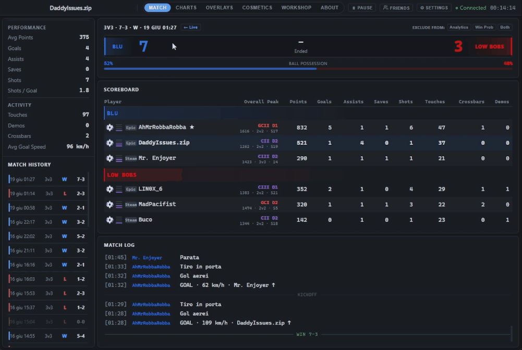522x350 pixels.
Task: Select the 16 giu 16:03 1–2 loss match
Action: coord(47,279)
